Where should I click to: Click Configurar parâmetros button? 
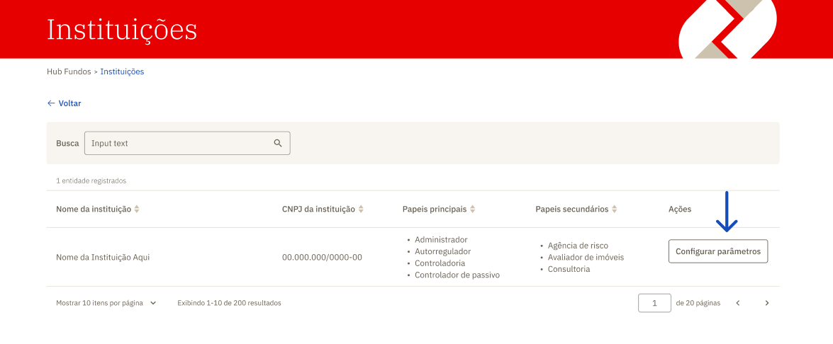point(717,251)
